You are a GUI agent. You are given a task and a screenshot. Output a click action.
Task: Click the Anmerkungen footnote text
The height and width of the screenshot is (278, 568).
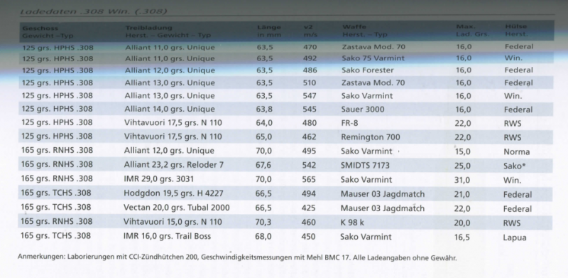click(237, 258)
